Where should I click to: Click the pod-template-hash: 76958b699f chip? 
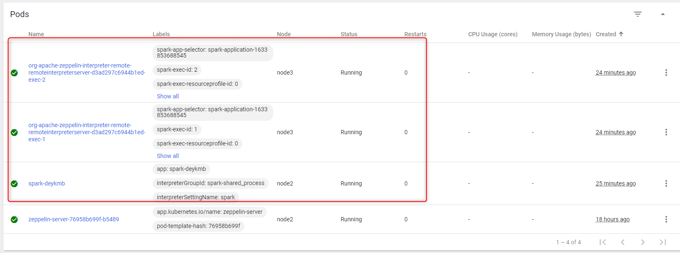point(199,226)
